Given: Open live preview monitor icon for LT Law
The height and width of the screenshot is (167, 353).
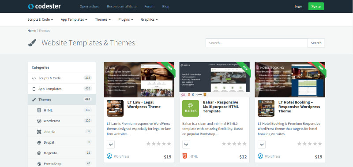Looking at the screenshot, I should click(x=111, y=144).
